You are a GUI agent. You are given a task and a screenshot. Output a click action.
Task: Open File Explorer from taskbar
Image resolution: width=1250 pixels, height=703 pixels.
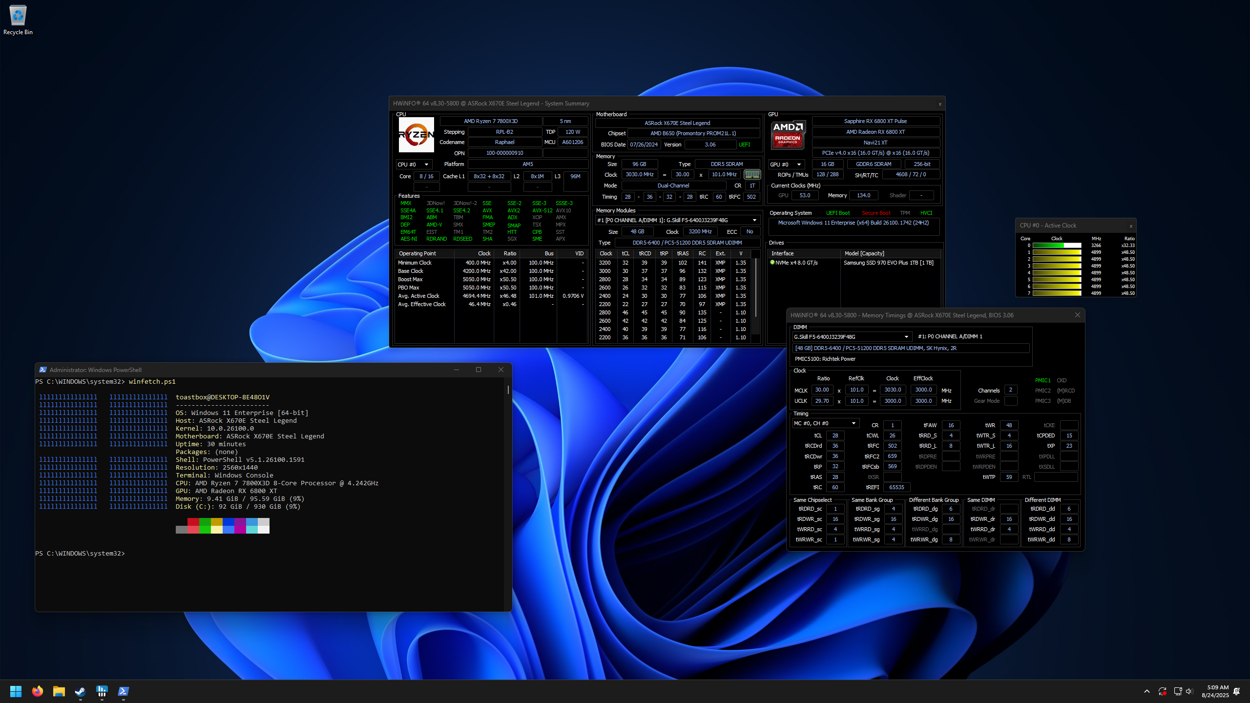[x=59, y=691]
